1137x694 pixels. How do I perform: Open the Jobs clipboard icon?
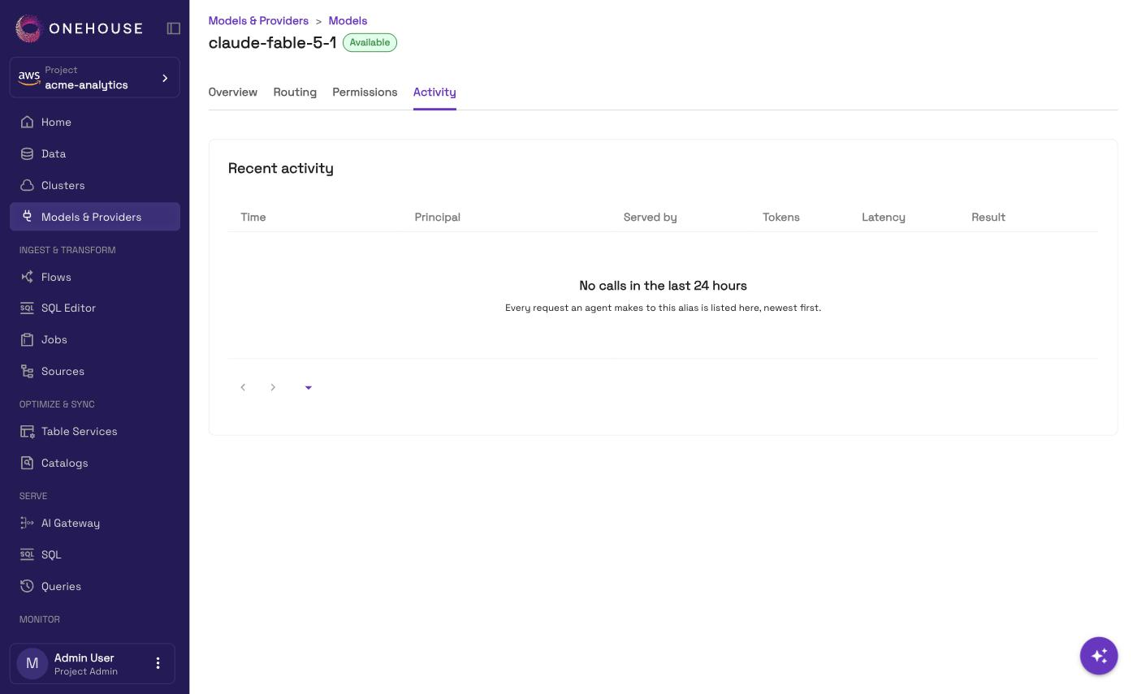tap(27, 339)
